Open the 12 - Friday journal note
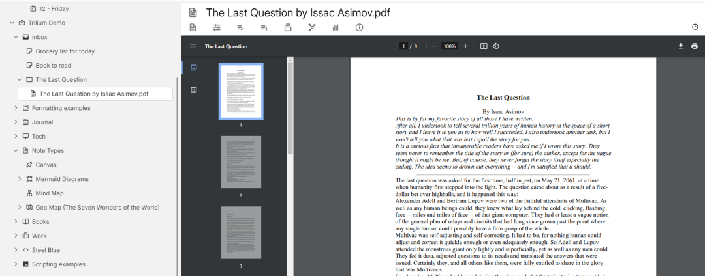The height and width of the screenshot is (276, 705). (54, 8)
